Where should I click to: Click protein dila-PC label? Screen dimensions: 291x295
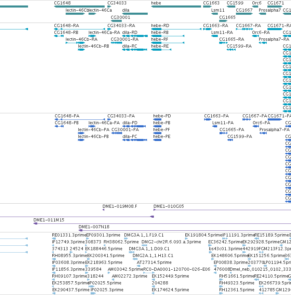(130, 137)
